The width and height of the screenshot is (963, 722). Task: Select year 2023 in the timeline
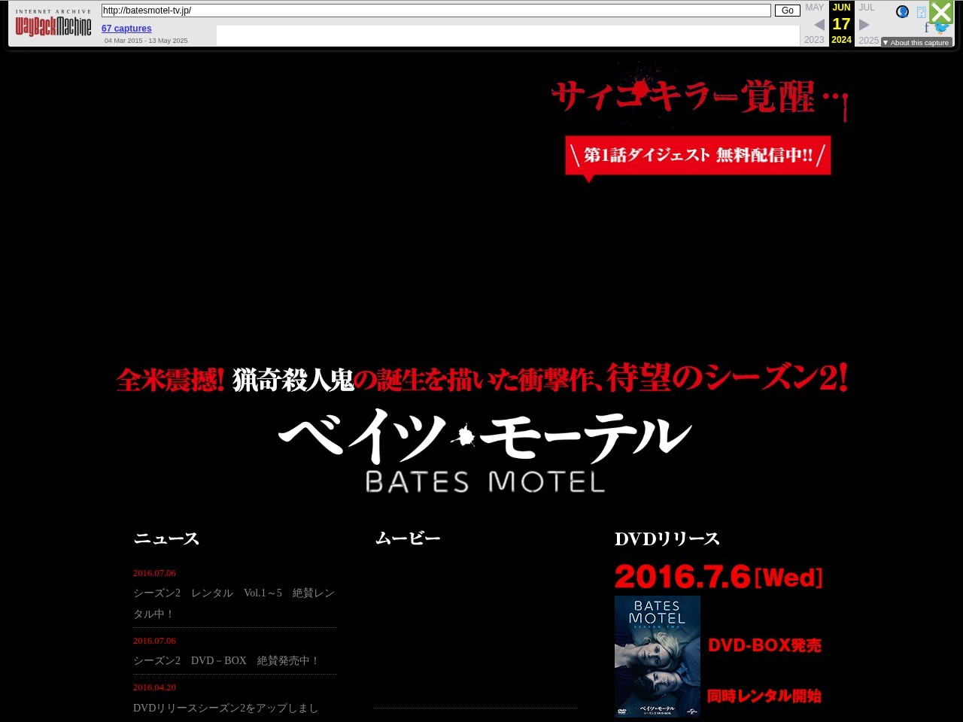814,40
